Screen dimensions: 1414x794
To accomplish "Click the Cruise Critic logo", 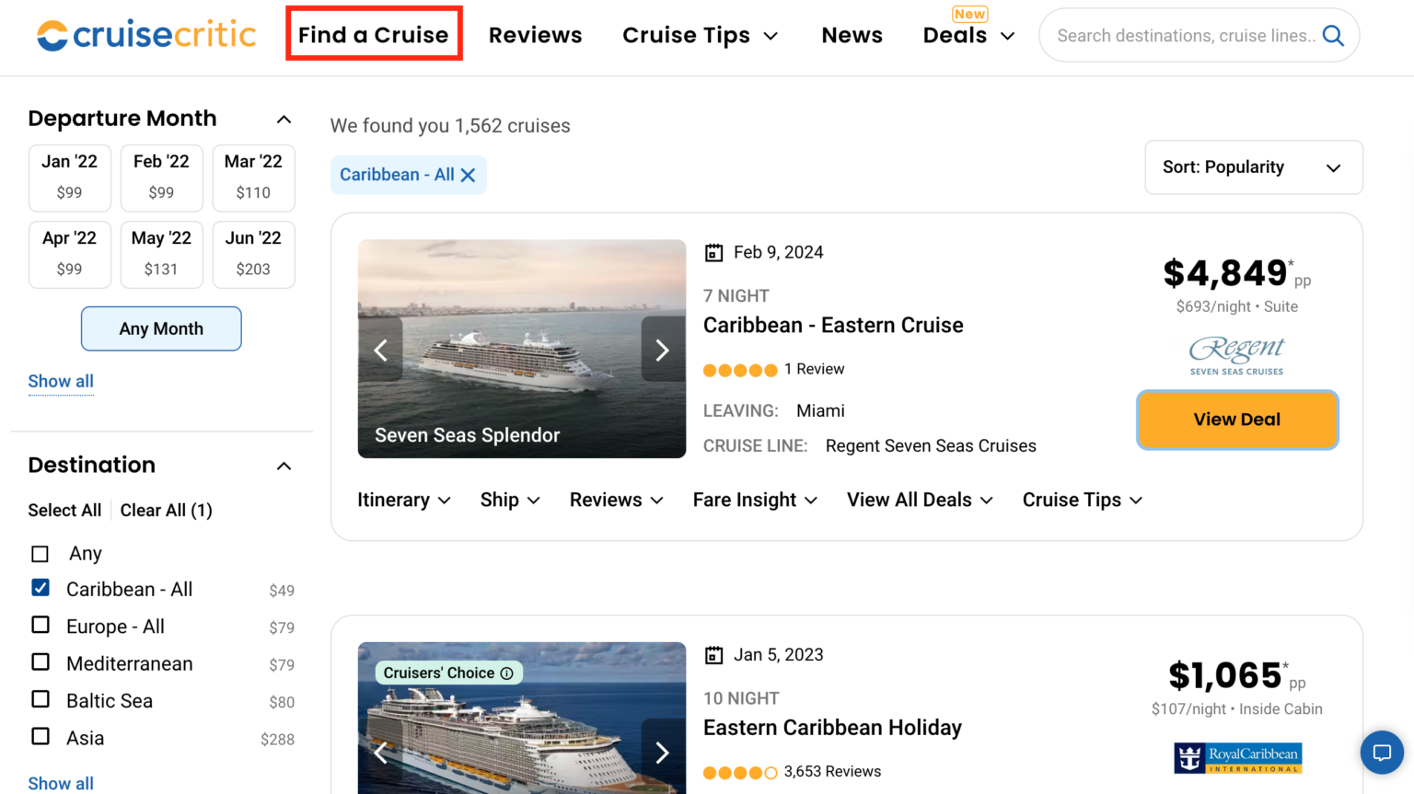I will pyautogui.click(x=146, y=35).
